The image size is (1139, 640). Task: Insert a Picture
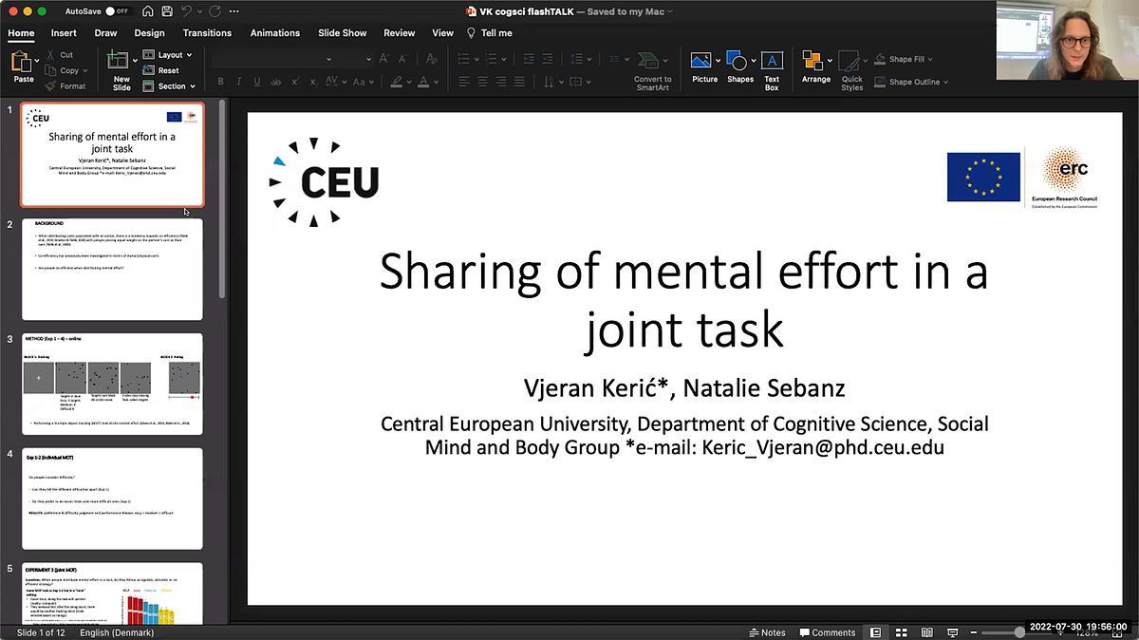tap(704, 66)
